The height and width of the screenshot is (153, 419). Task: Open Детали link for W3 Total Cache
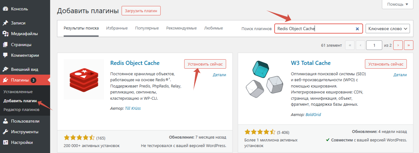[x=400, y=75]
